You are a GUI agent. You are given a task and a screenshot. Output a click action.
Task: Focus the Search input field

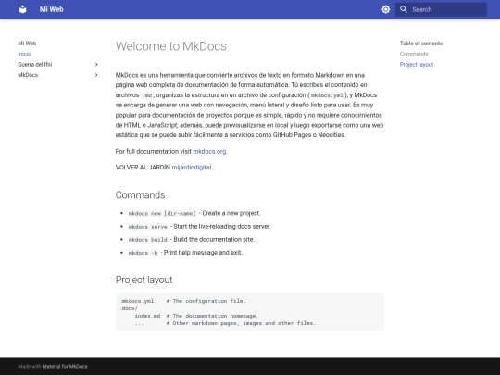[441, 9]
